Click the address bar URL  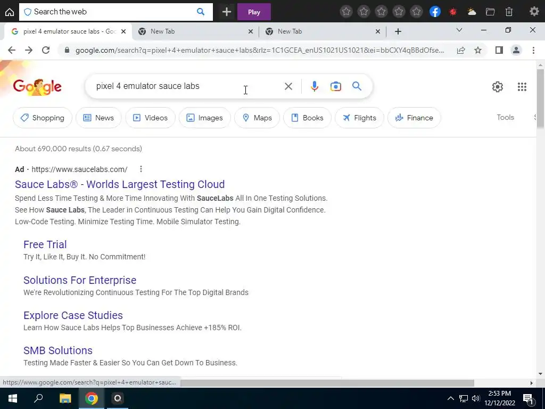[x=260, y=50]
